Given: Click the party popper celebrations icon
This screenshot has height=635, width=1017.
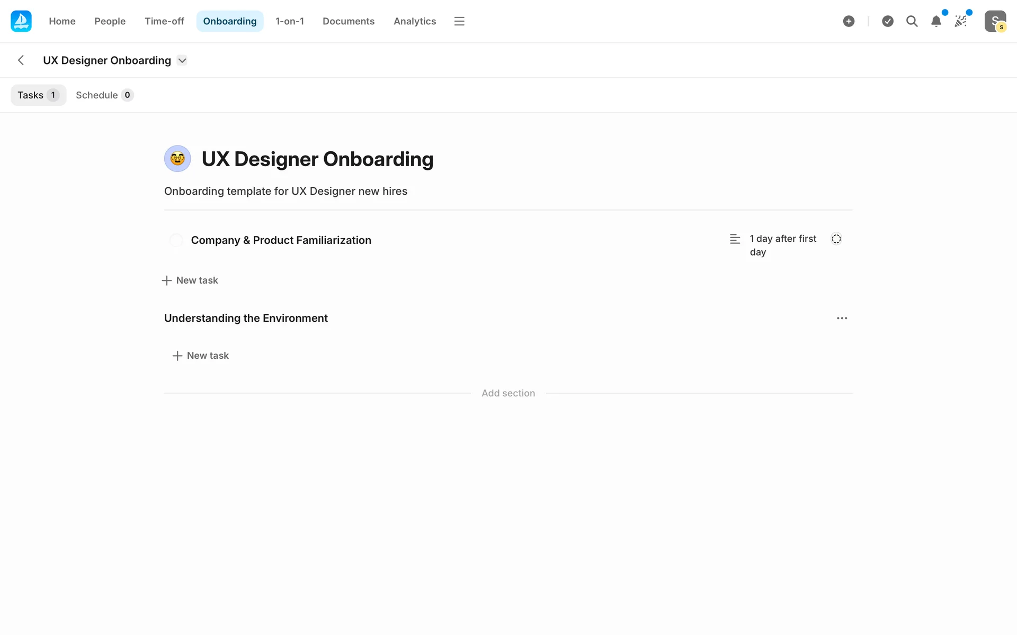Looking at the screenshot, I should (960, 21).
